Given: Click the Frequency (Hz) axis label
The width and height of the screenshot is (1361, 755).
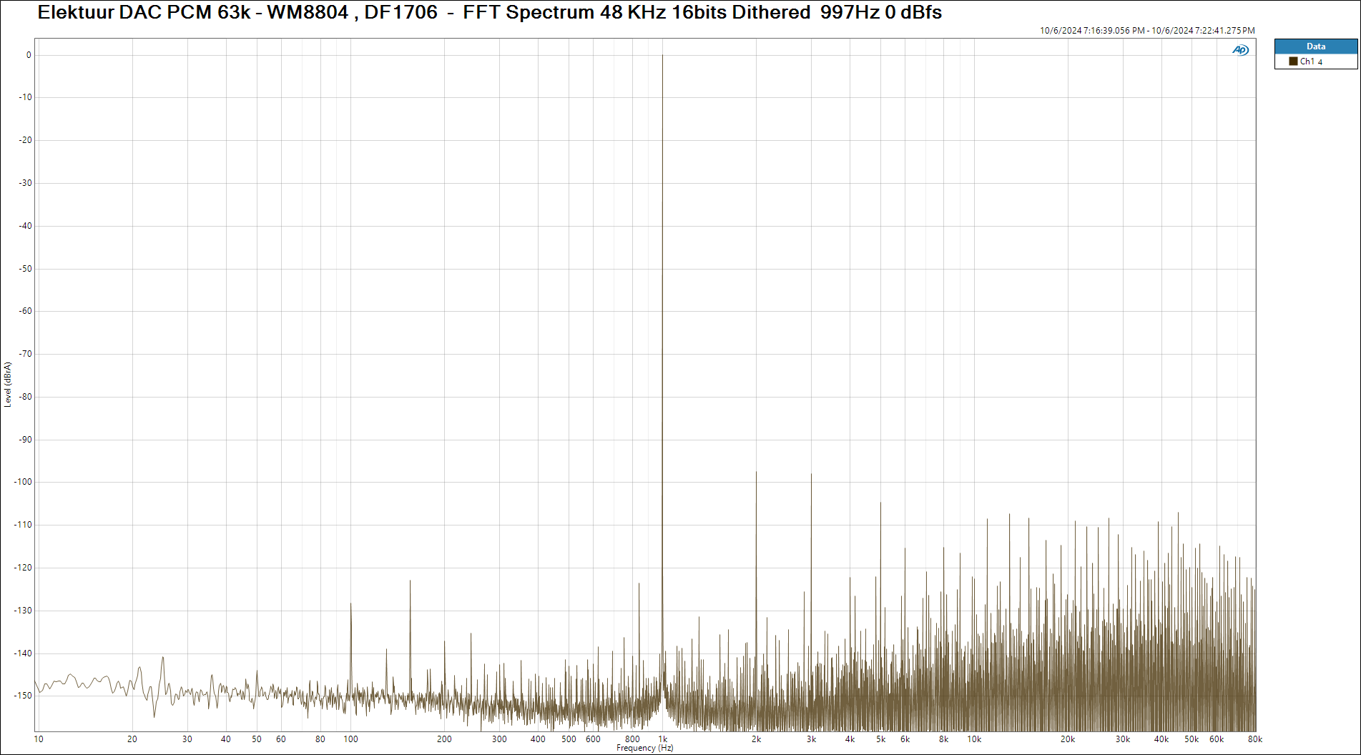Looking at the screenshot, I should 644,748.
